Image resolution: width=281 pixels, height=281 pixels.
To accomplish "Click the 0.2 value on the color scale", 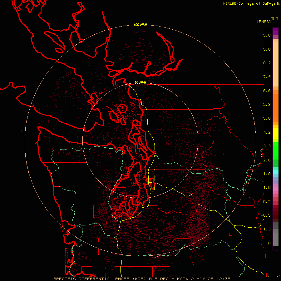I will tap(267, 202).
